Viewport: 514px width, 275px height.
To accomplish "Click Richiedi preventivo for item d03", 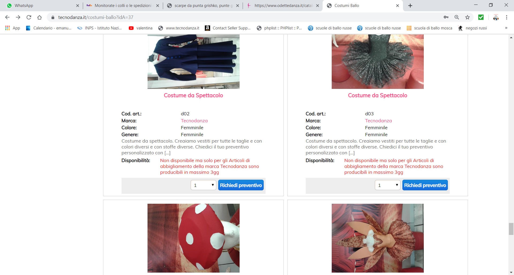I will [425, 185].
